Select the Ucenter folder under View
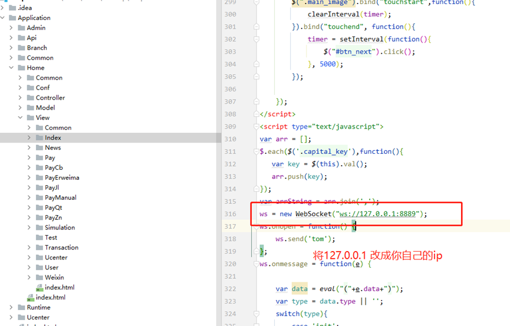 click(56, 258)
